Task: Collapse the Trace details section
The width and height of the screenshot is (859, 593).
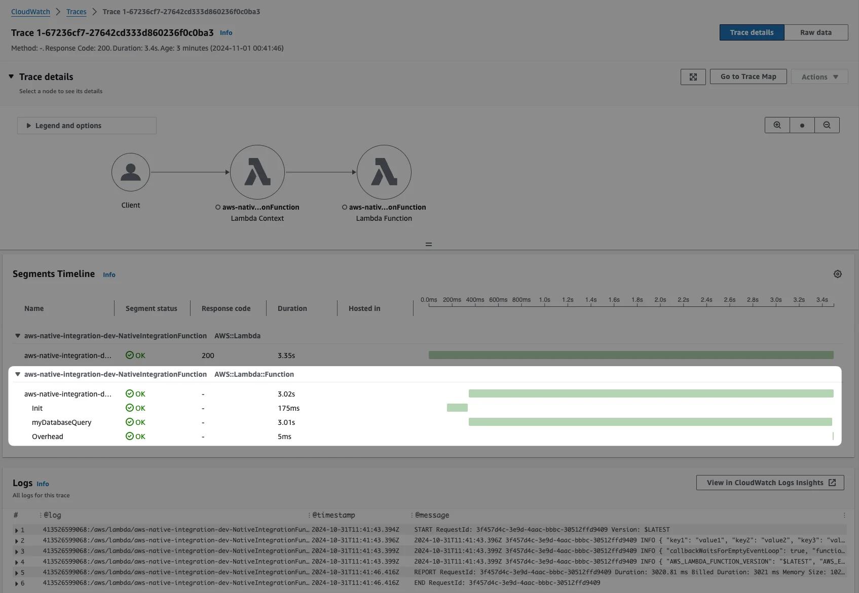Action: (x=11, y=76)
